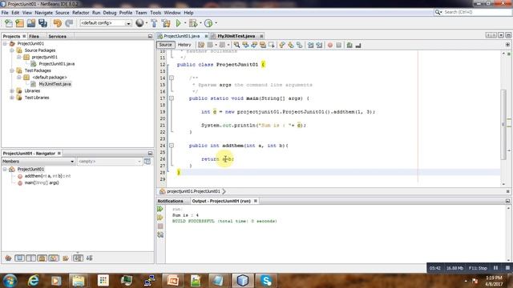Click the globe browser icon in the toolbar
Screen dimensions: 513x288
point(139,23)
